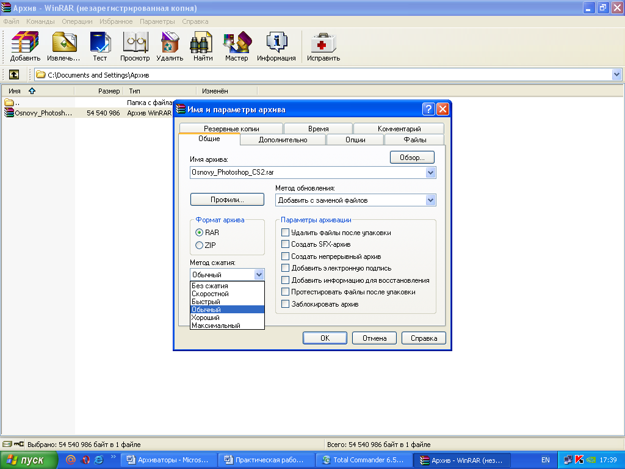Open the Комментарий tab
Image resolution: width=625 pixels, height=469 pixels.
tap(399, 129)
